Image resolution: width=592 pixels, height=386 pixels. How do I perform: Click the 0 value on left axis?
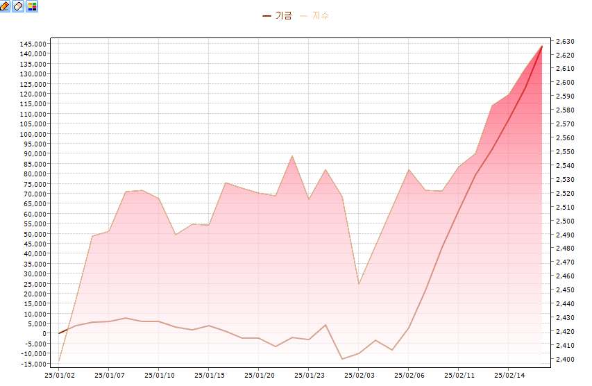click(43, 333)
